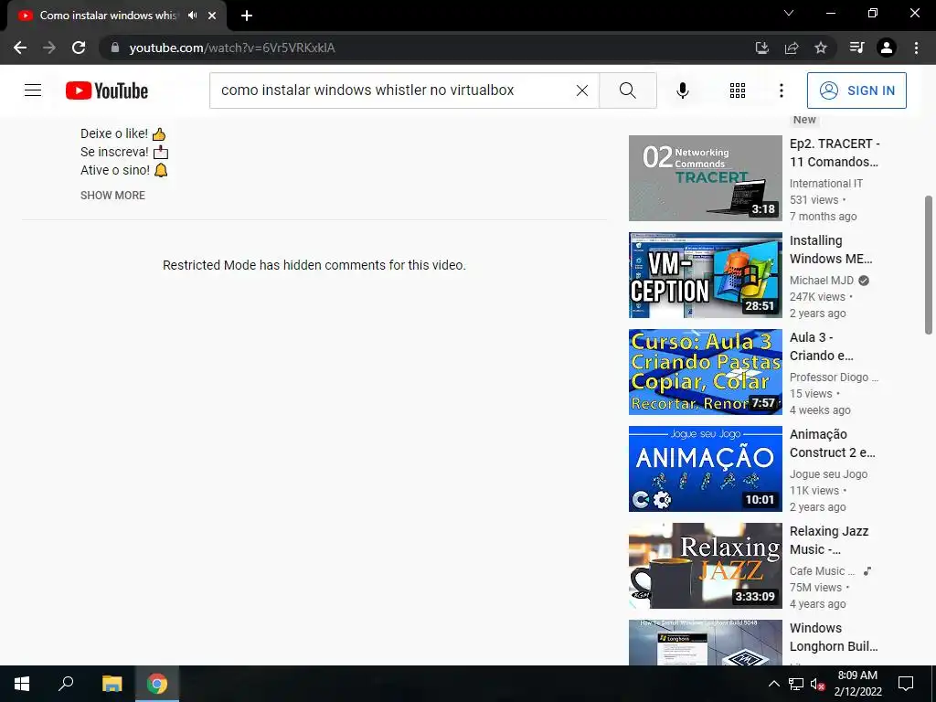Open the International IT channel name
The image size is (936, 702).
point(825,183)
